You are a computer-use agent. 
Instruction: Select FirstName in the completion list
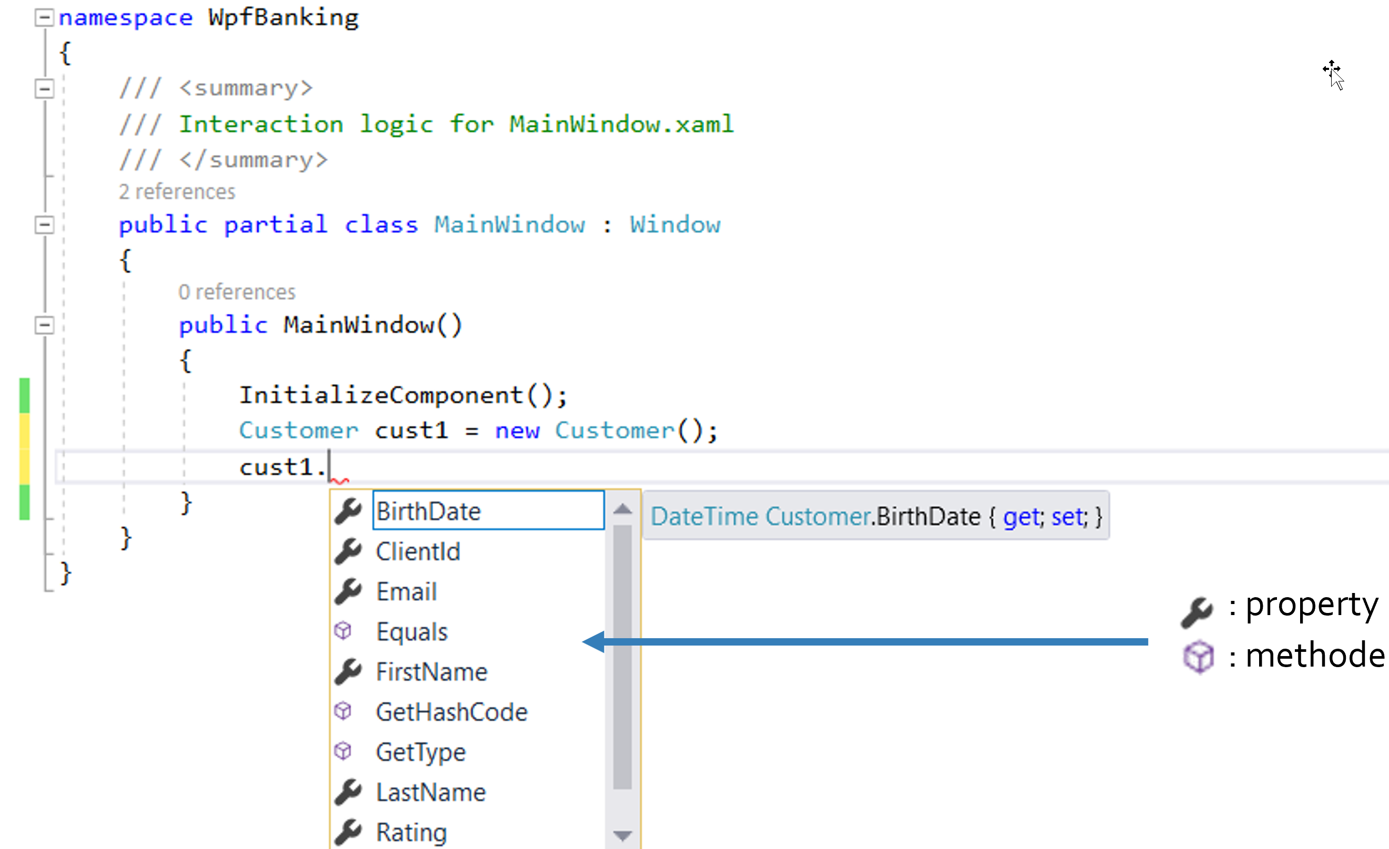431,671
